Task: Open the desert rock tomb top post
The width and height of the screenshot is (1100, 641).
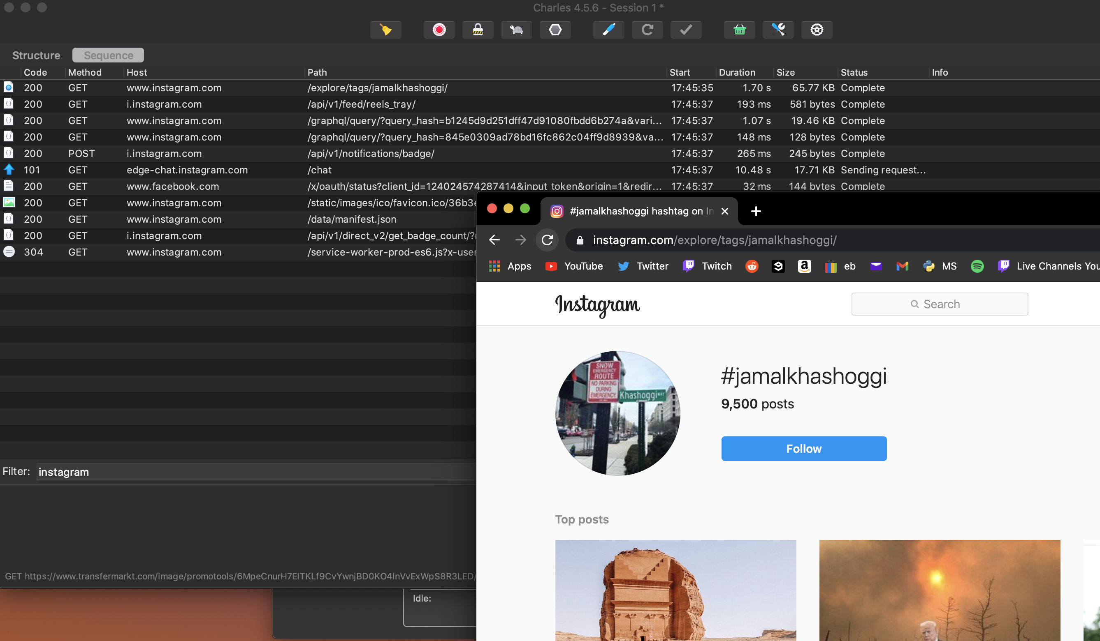Action: tap(675, 590)
